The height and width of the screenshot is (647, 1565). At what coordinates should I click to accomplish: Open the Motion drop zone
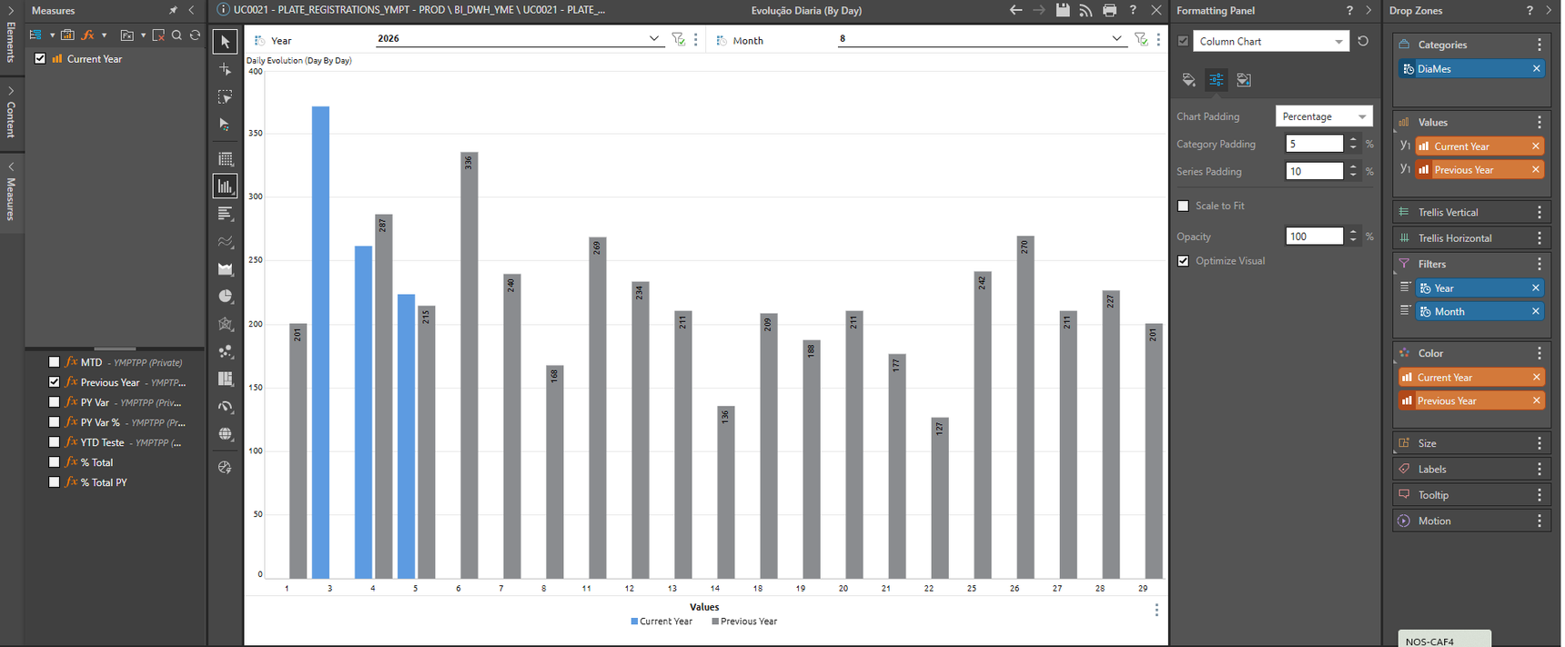1471,521
